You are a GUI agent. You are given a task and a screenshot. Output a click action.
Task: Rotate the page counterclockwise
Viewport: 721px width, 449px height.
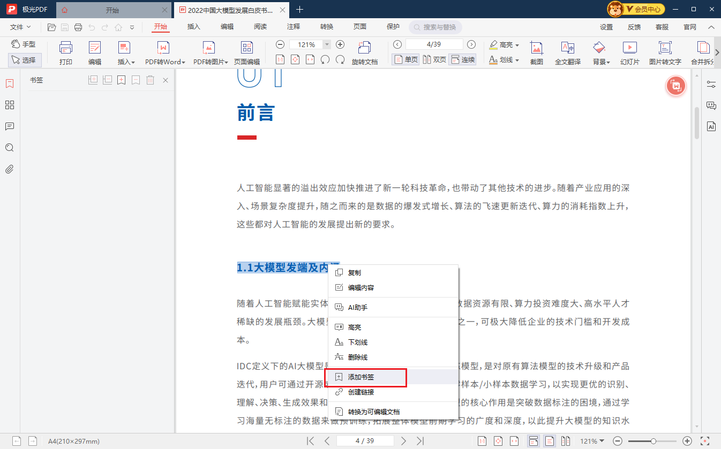325,59
